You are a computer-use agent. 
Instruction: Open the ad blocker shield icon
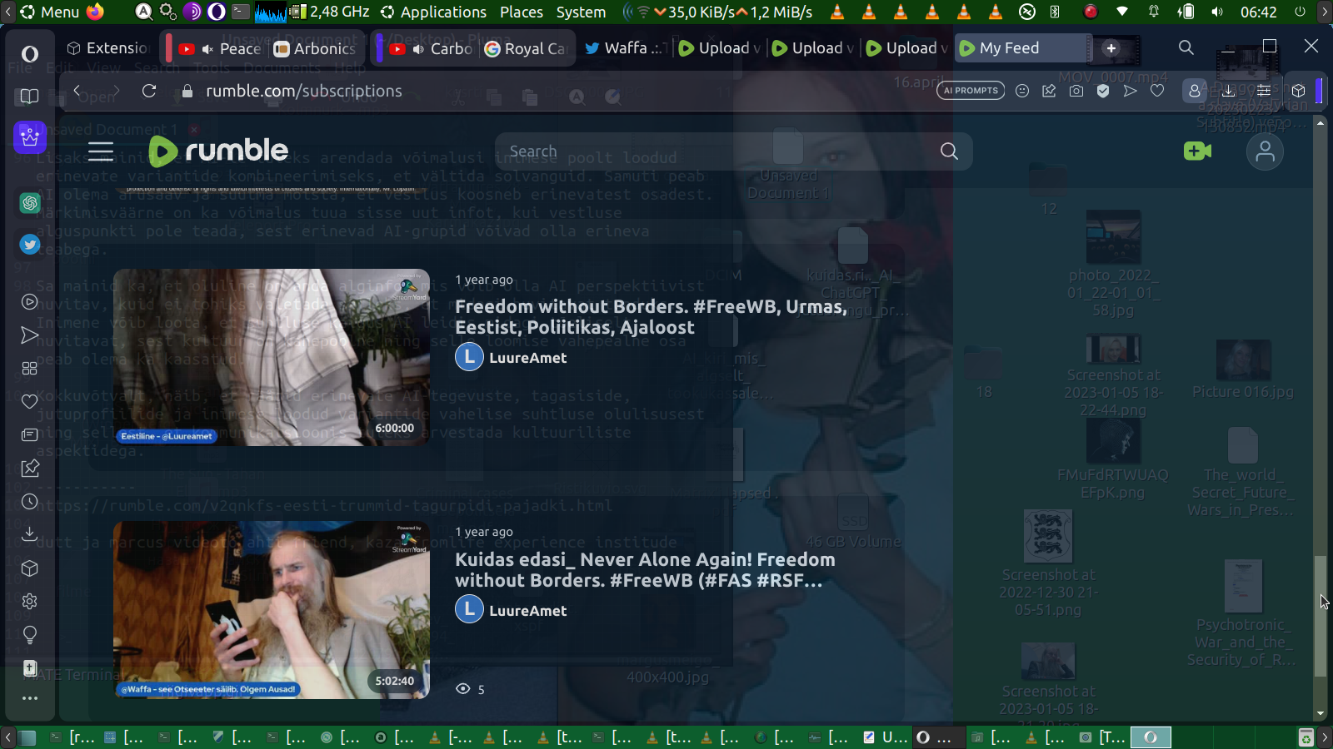[x=1103, y=91]
